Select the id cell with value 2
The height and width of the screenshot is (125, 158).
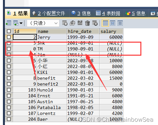click(25, 37)
